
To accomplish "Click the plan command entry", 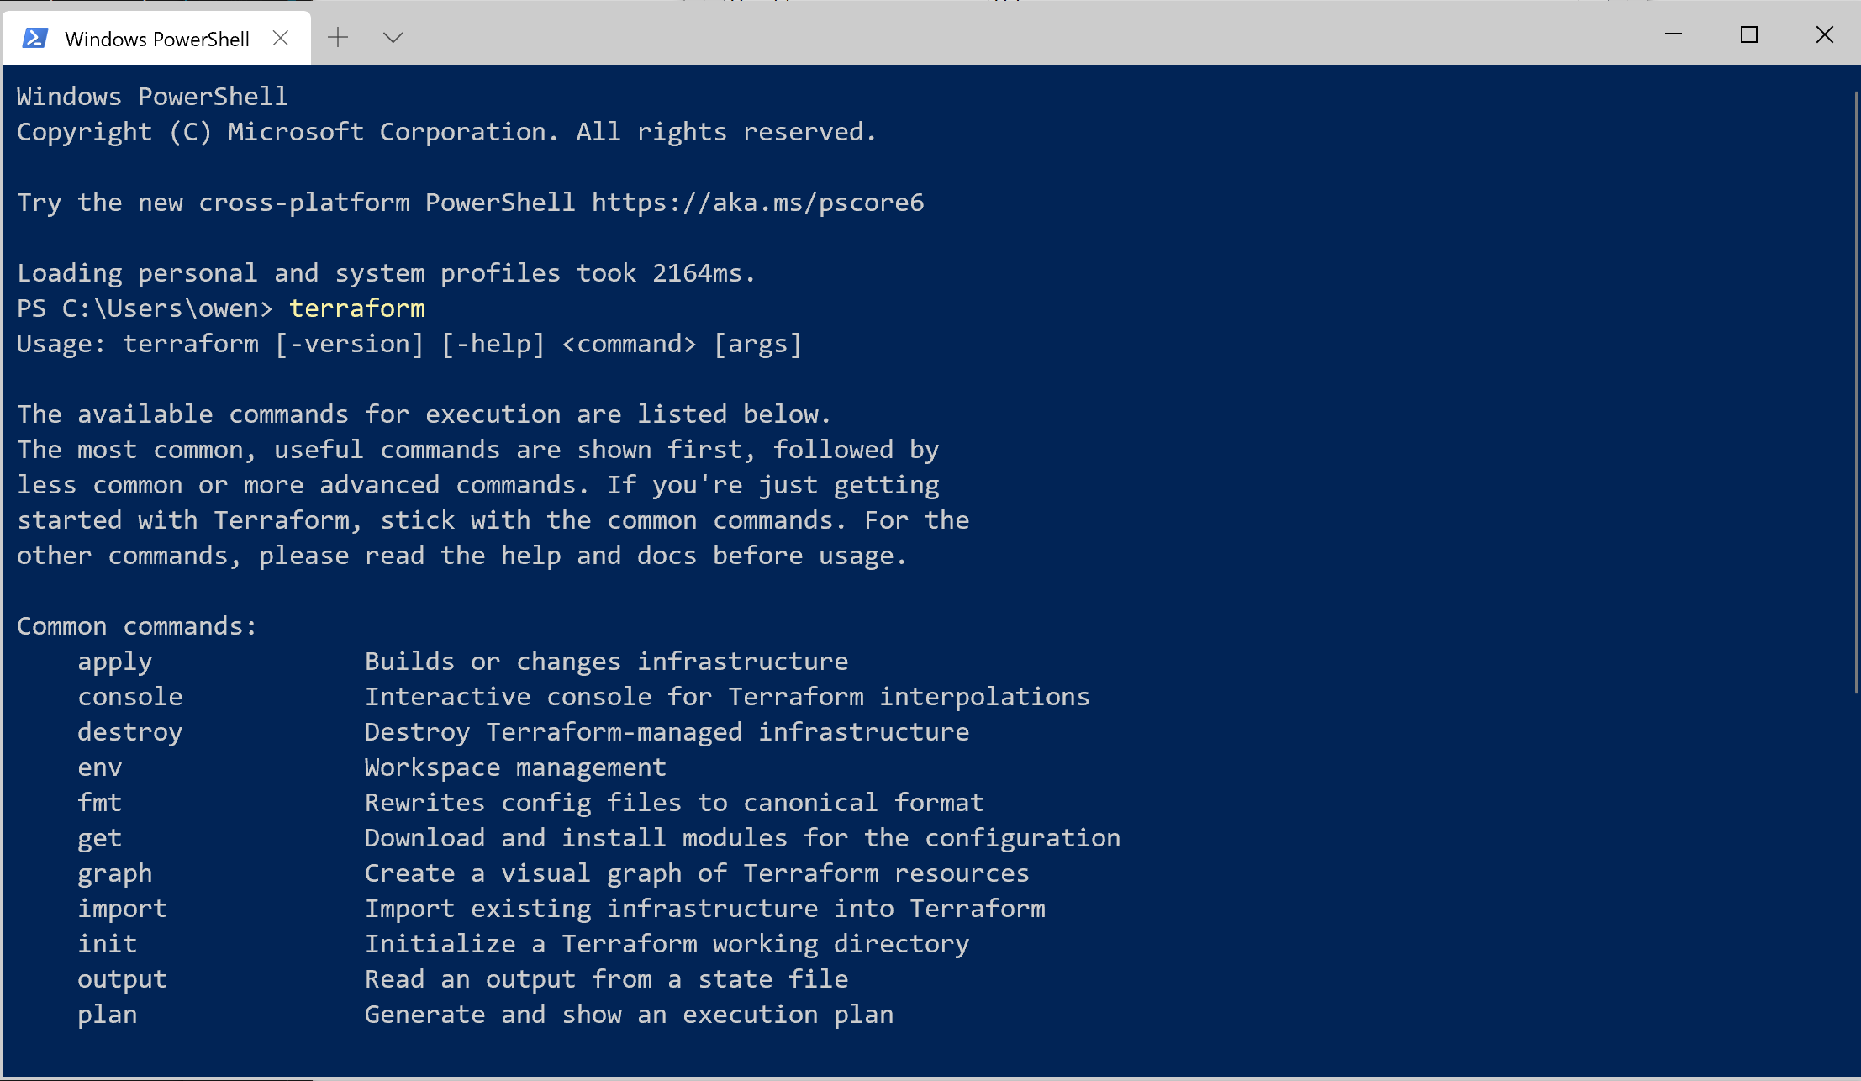I will point(107,1014).
